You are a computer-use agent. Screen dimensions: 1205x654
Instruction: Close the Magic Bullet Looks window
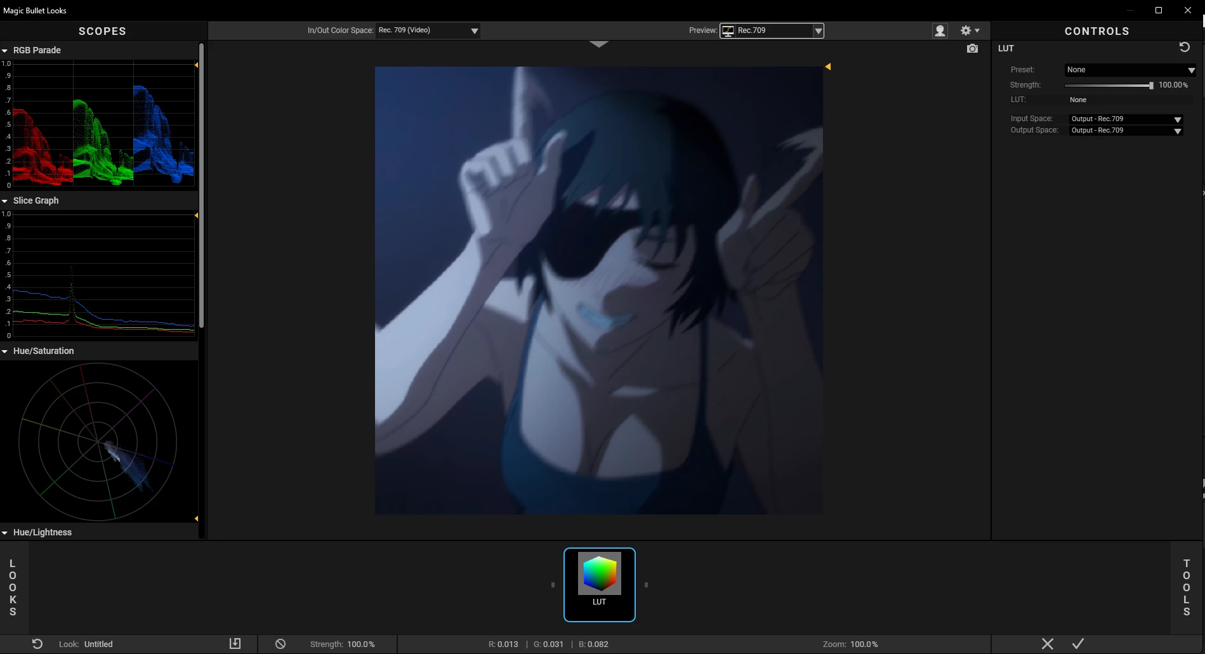1188,10
